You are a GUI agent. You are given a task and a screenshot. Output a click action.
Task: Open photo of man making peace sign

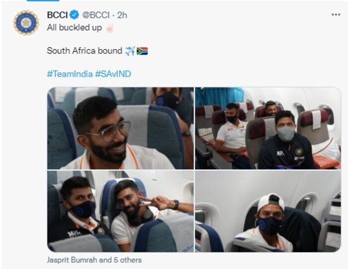[120, 211]
